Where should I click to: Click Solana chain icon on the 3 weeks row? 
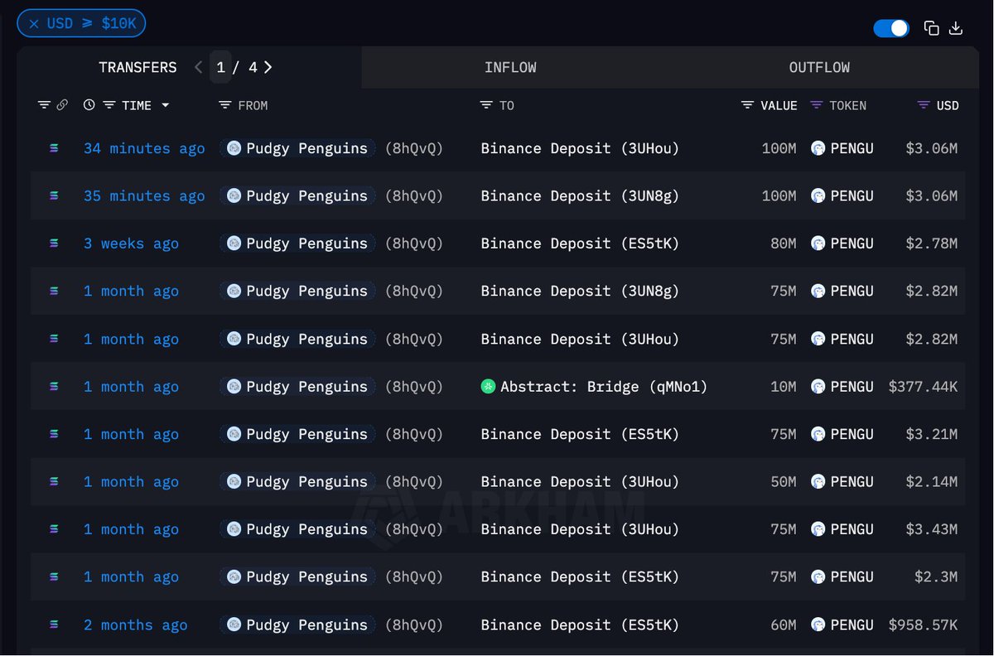(x=55, y=244)
